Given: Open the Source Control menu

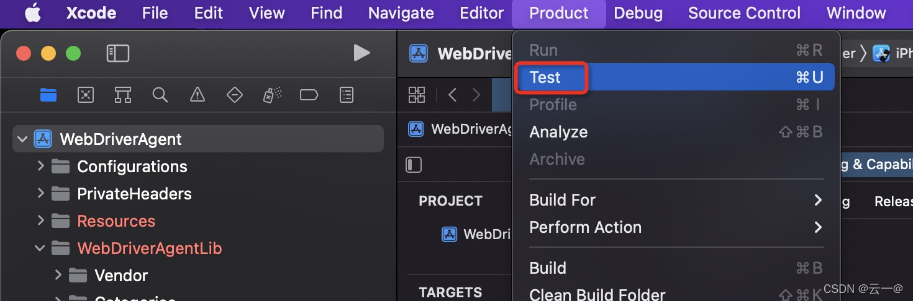Looking at the screenshot, I should pyautogui.click(x=745, y=13).
